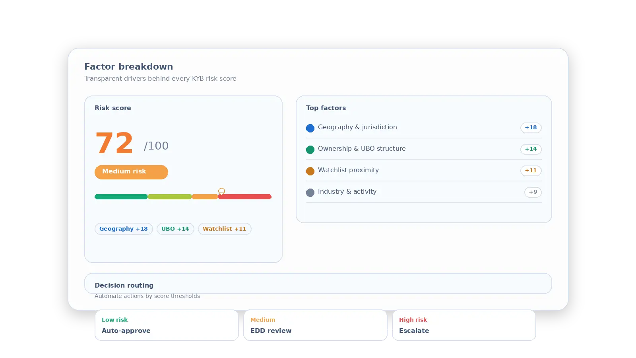
Task: Select the +11 badge in Top factors
Action: click(x=531, y=171)
